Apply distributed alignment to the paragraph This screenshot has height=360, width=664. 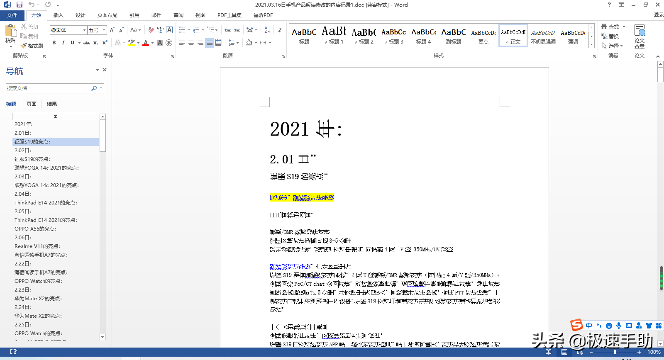[219, 43]
